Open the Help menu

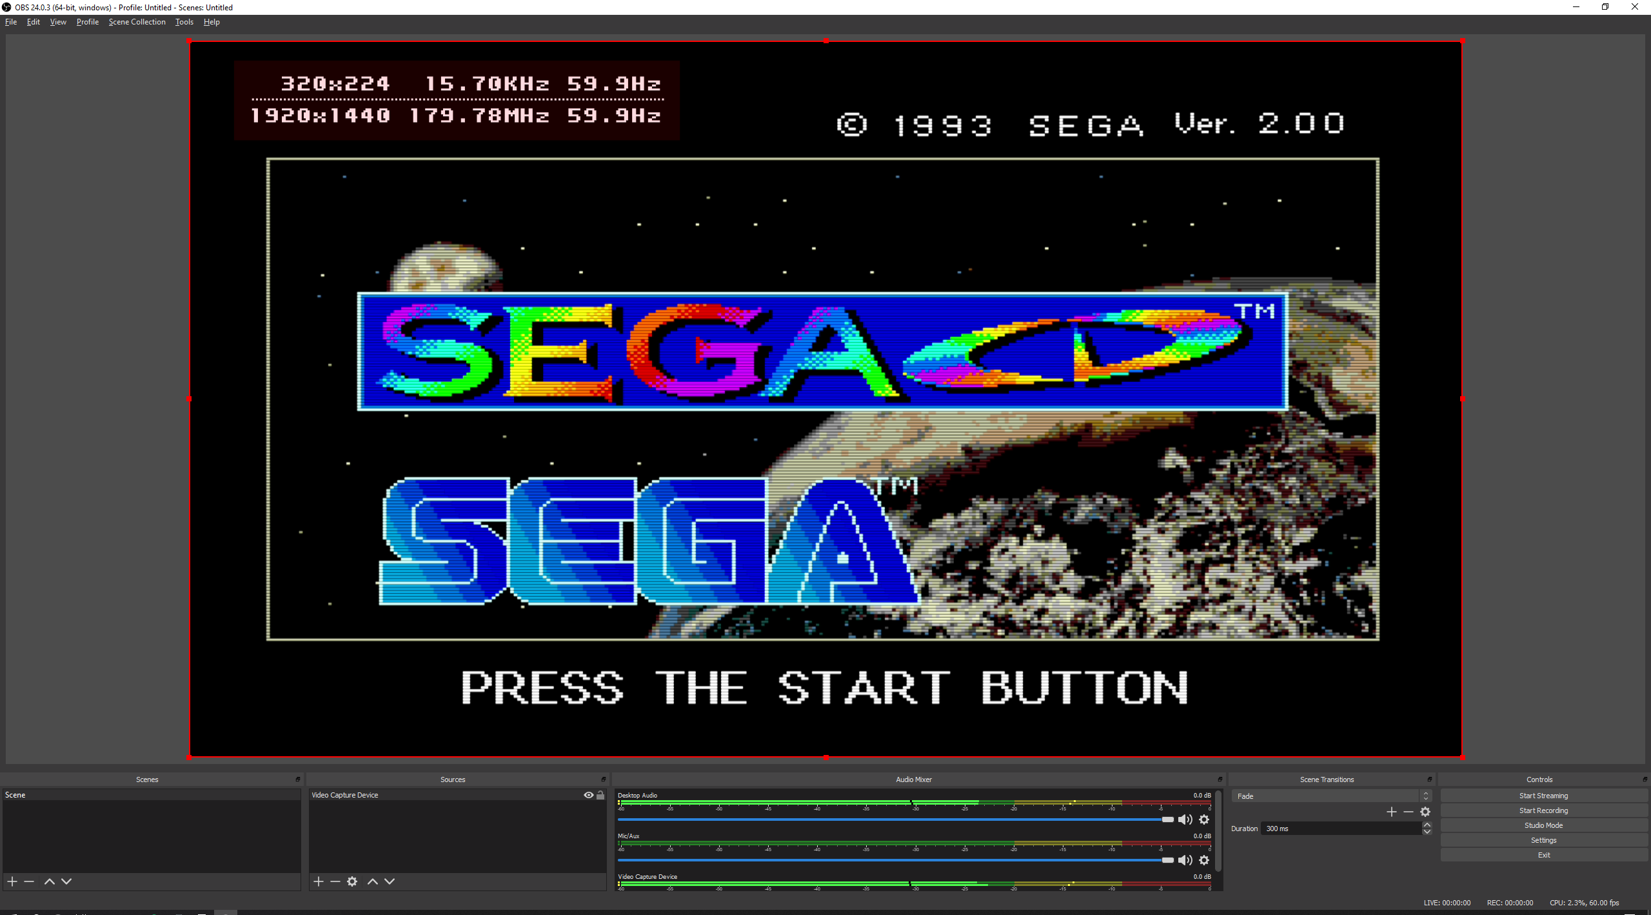point(212,22)
